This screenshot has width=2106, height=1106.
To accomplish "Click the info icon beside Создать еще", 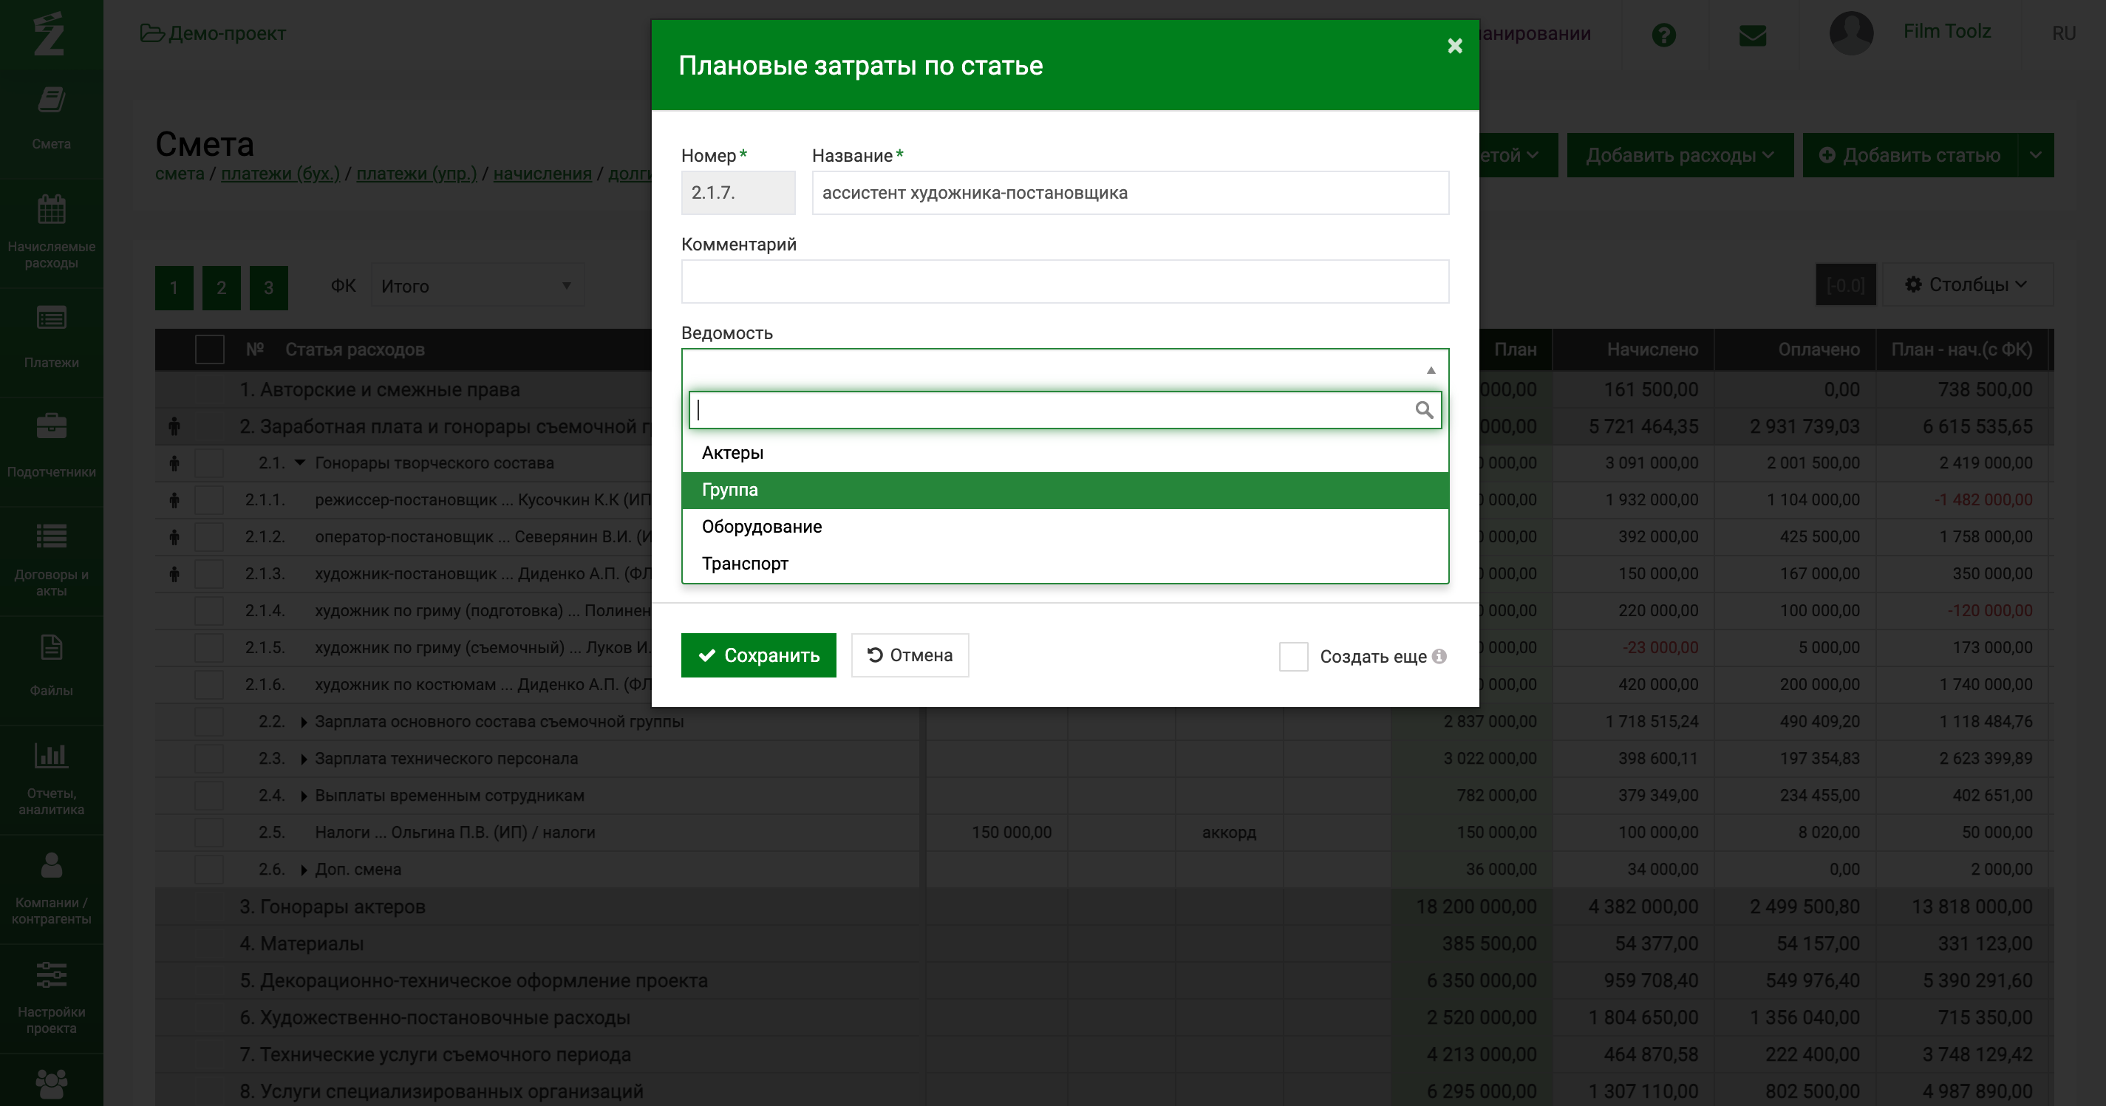I will click(1439, 655).
